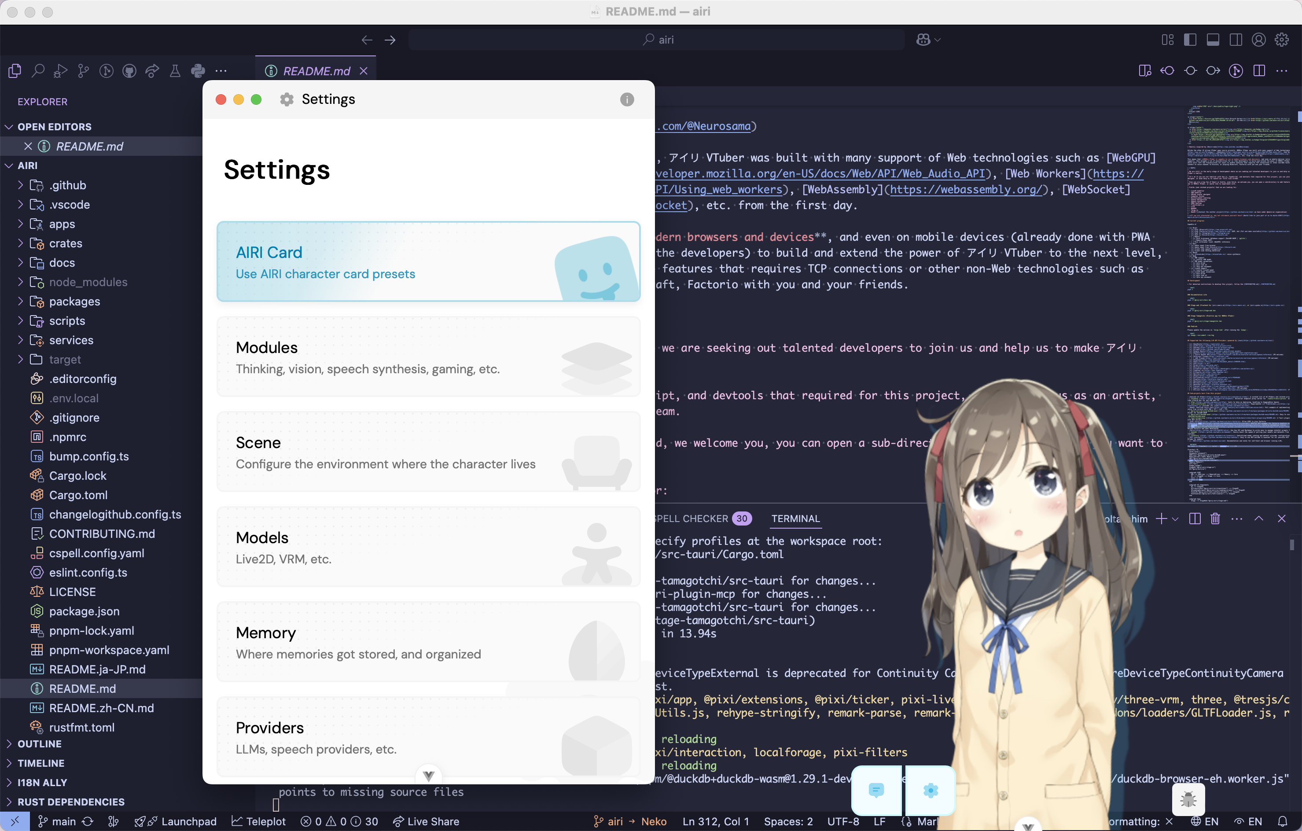Toggle the bottom panel visibility
Image resolution: width=1302 pixels, height=831 pixels.
[1213, 40]
